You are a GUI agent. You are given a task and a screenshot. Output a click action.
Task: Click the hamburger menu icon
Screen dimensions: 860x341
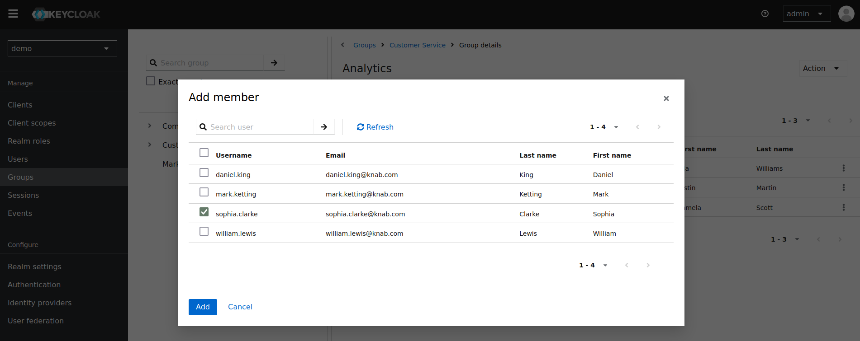[13, 14]
